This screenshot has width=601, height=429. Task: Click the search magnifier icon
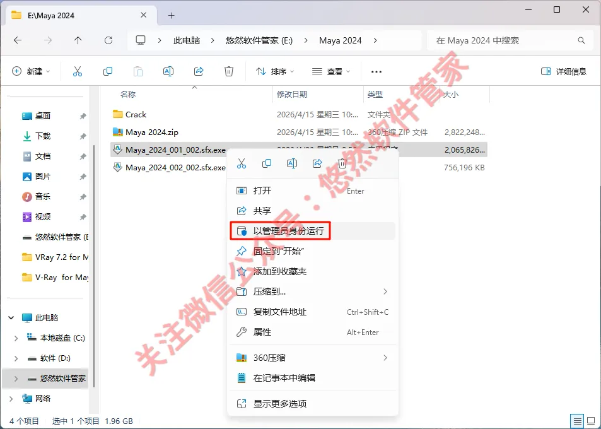tap(581, 40)
